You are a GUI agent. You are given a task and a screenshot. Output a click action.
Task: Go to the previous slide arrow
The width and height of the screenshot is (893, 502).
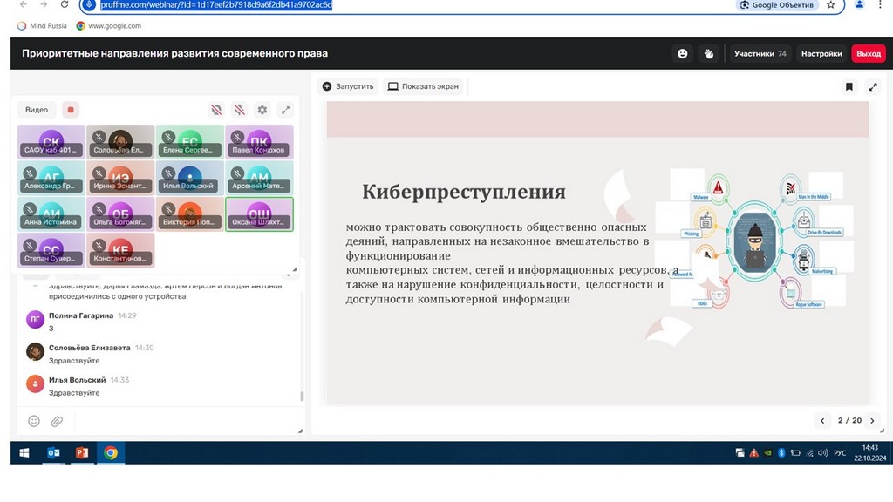[822, 420]
